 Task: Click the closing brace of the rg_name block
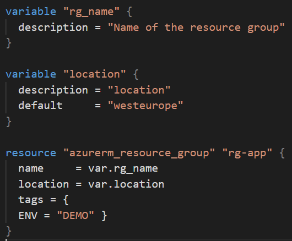tap(9, 43)
